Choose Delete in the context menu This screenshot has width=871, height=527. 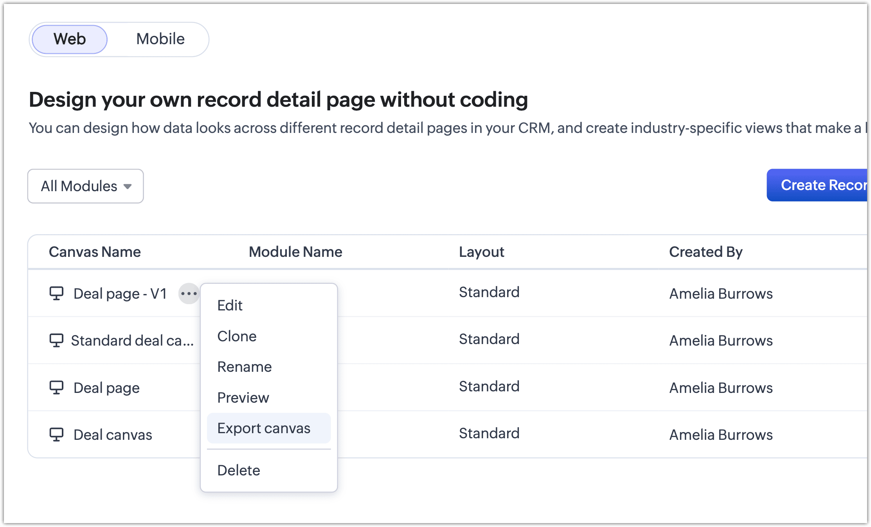click(239, 470)
